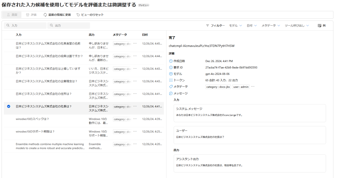Open the 列 columns chooser
The height and width of the screenshot is (178, 338).
[x=322, y=26]
